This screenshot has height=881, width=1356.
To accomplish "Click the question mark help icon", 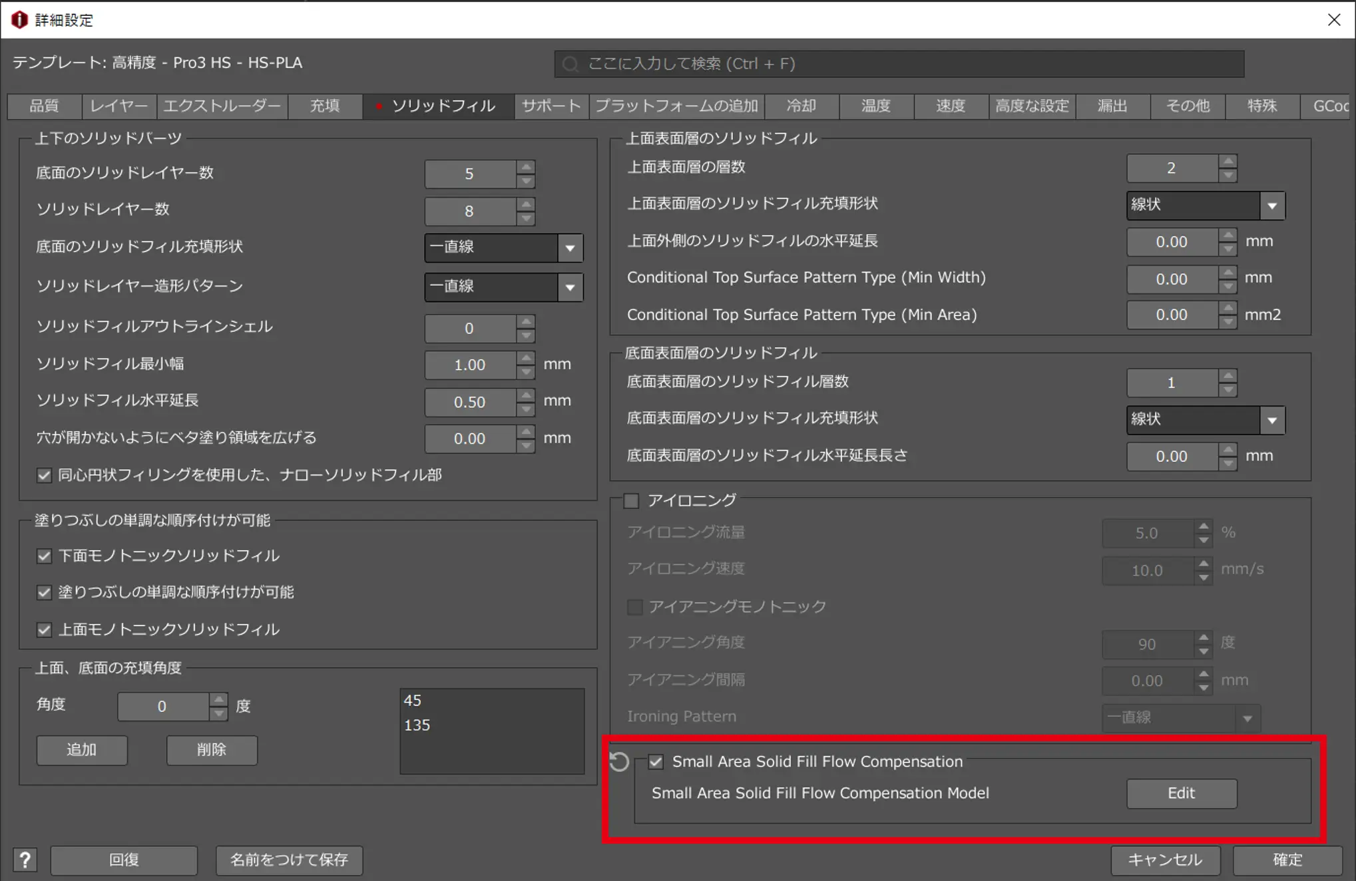I will 25,860.
